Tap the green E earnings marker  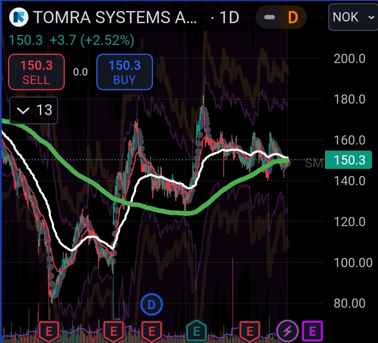[x=197, y=331]
